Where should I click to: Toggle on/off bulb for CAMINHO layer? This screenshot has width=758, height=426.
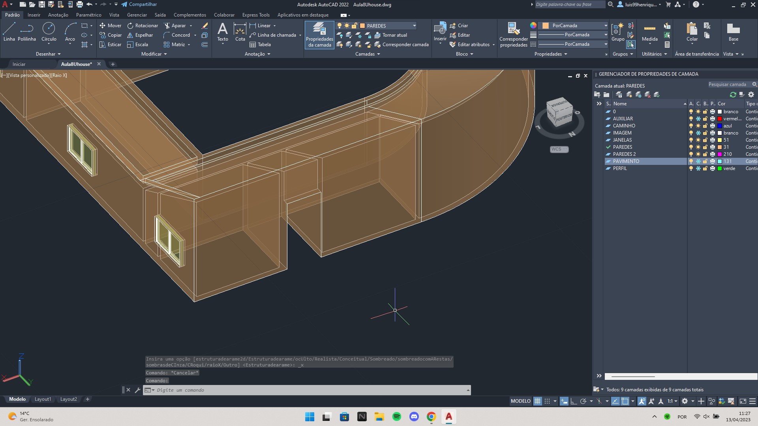(691, 126)
